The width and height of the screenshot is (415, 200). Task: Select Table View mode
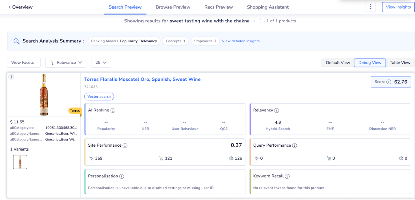(400, 63)
